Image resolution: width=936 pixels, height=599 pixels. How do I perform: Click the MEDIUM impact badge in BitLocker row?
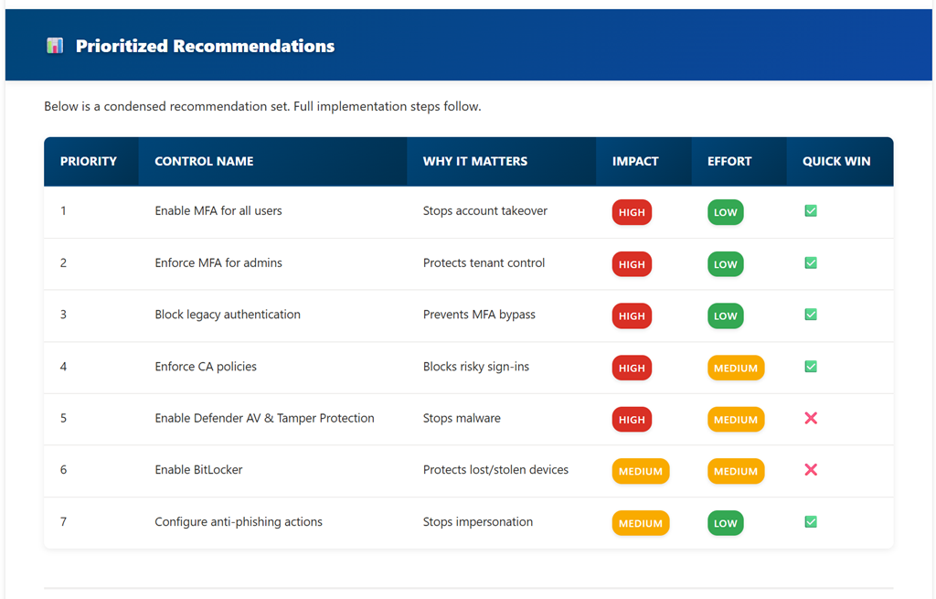click(x=641, y=471)
